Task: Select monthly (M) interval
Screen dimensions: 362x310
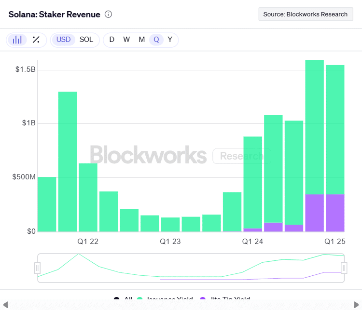Action: pyautogui.click(x=142, y=40)
